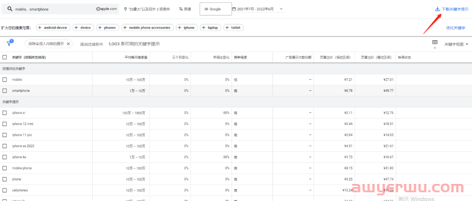Click -90% yearly change for iphone xr
The height and width of the screenshot is (201, 472).
pyautogui.click(x=226, y=113)
